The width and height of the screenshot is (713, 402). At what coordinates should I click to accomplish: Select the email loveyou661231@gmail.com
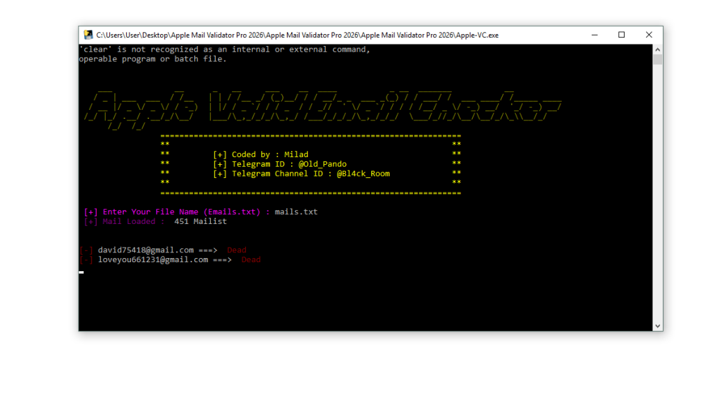pyautogui.click(x=152, y=259)
